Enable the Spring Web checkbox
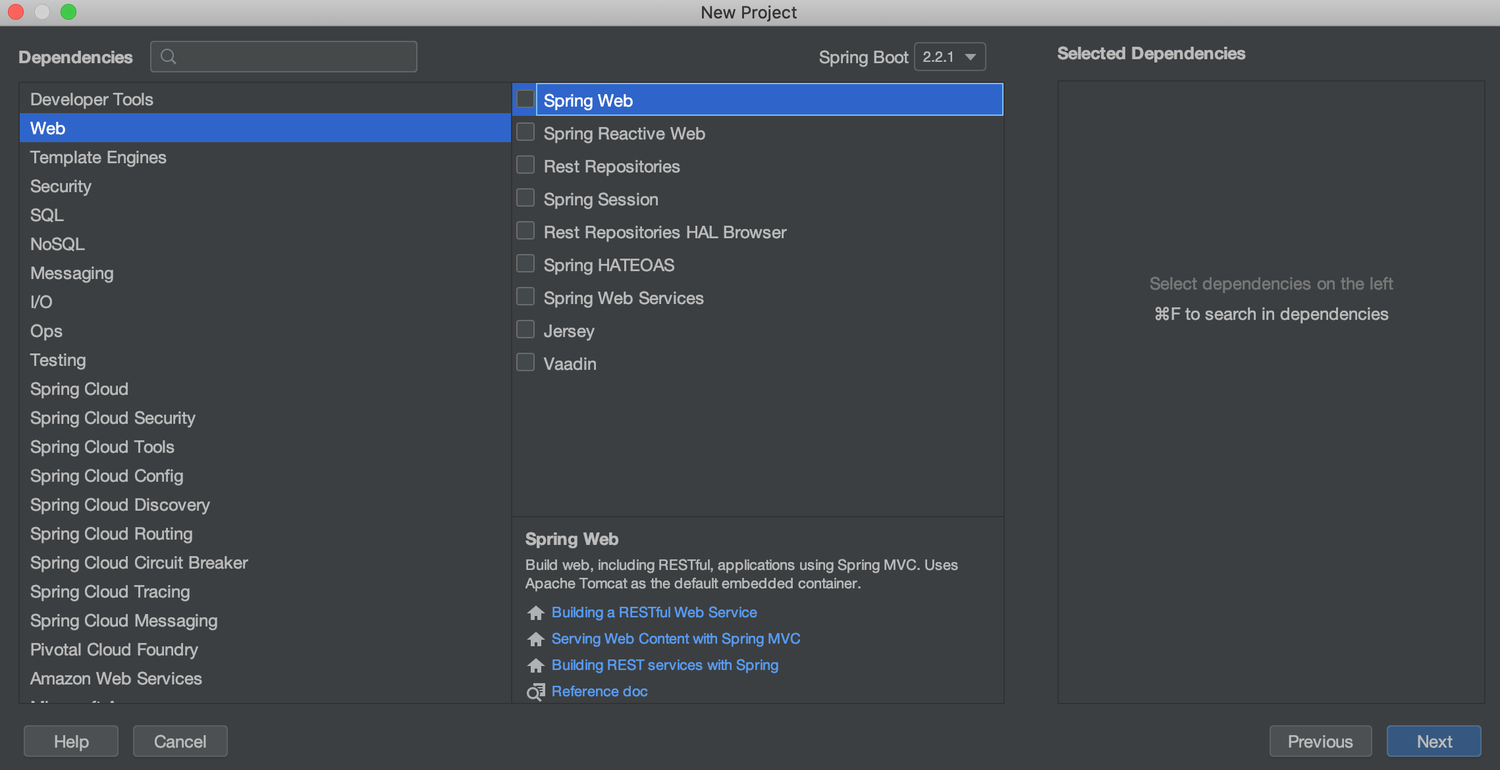Screen dimensions: 1500x770 (525, 99)
